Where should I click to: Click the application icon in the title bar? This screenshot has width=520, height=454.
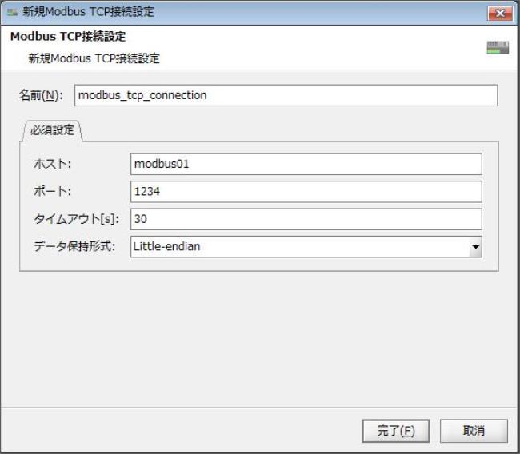tap(12, 12)
